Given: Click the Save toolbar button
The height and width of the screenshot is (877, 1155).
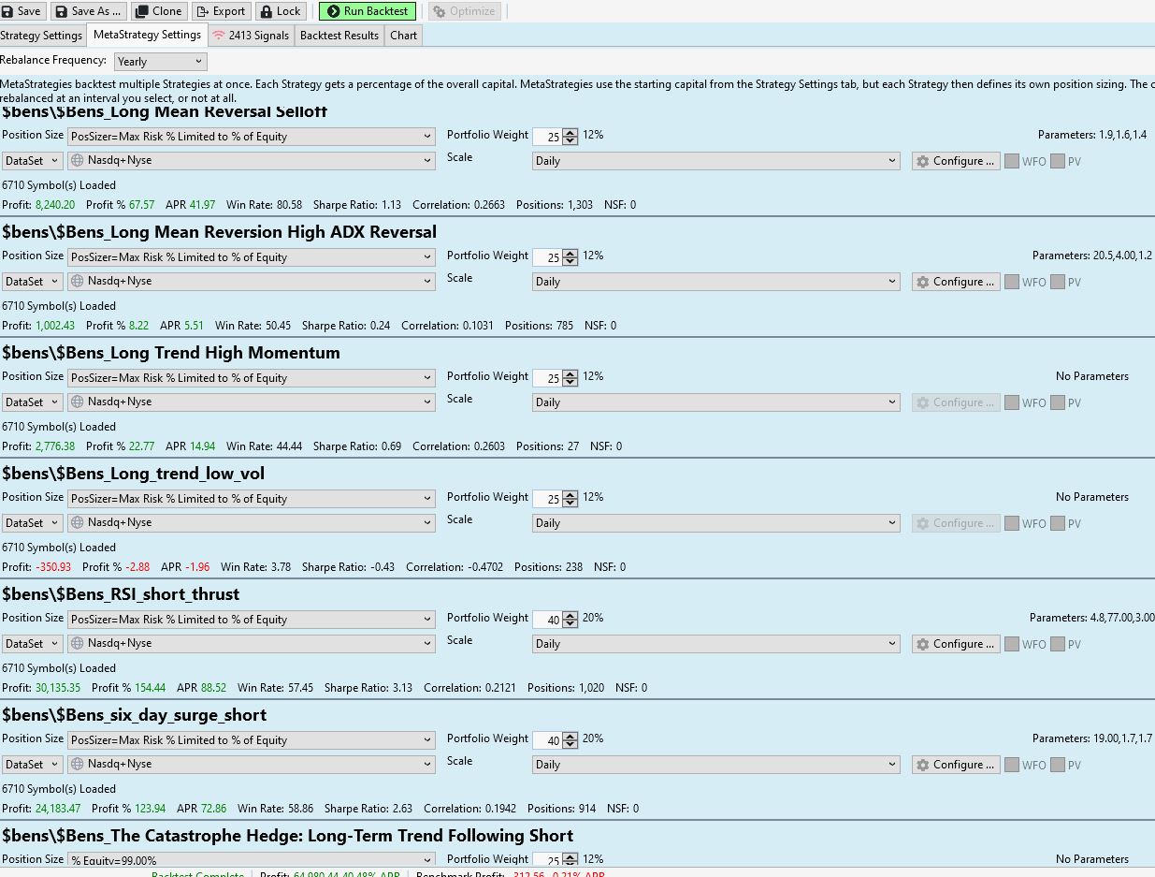Looking at the screenshot, I should click(x=22, y=11).
